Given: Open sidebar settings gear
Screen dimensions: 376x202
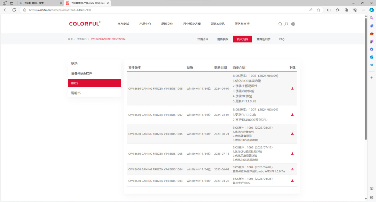Looking at the screenshot, I should pyautogui.click(x=371, y=197).
